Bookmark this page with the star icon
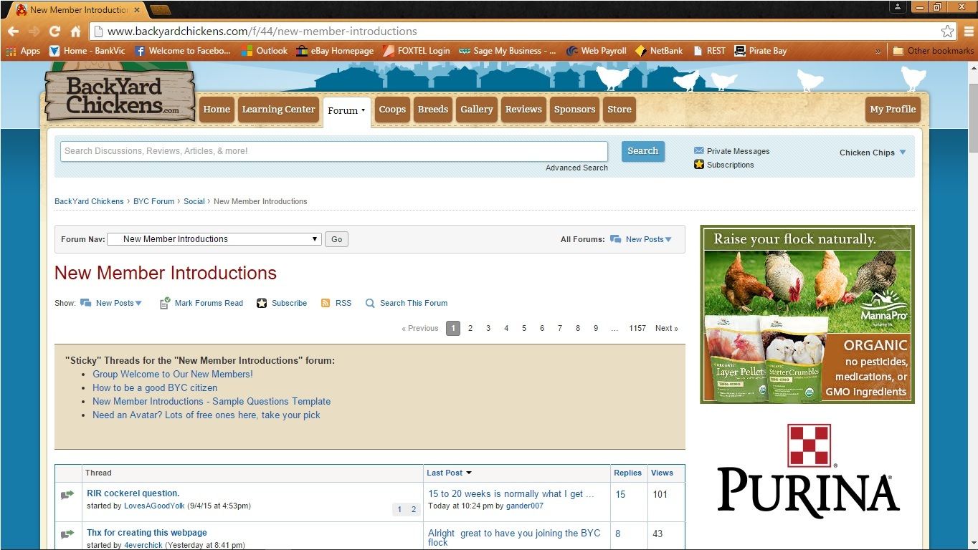This screenshot has width=978, height=550. 947,32
